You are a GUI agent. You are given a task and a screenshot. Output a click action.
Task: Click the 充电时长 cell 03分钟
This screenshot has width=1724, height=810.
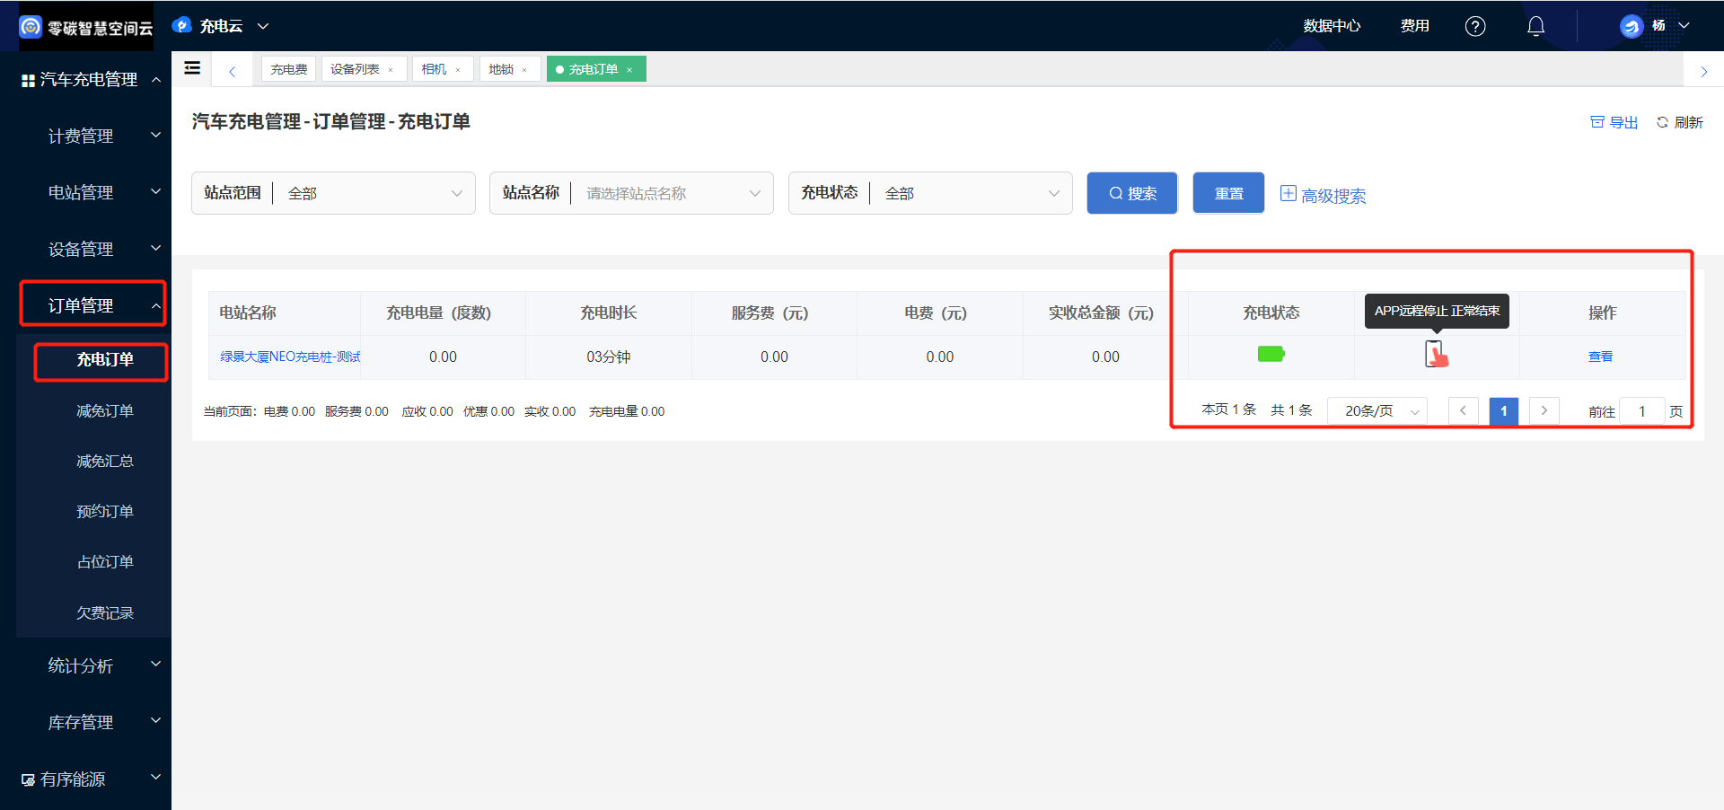tap(608, 357)
